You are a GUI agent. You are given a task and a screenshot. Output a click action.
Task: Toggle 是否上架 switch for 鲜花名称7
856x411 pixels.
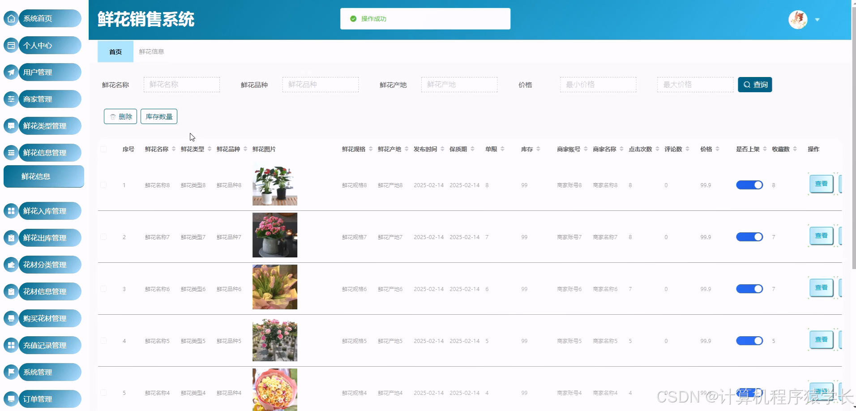749,237
